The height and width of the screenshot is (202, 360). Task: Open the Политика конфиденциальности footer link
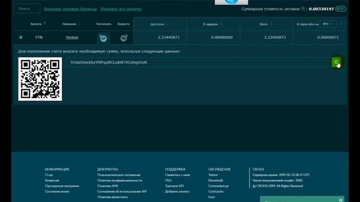[x=120, y=181]
